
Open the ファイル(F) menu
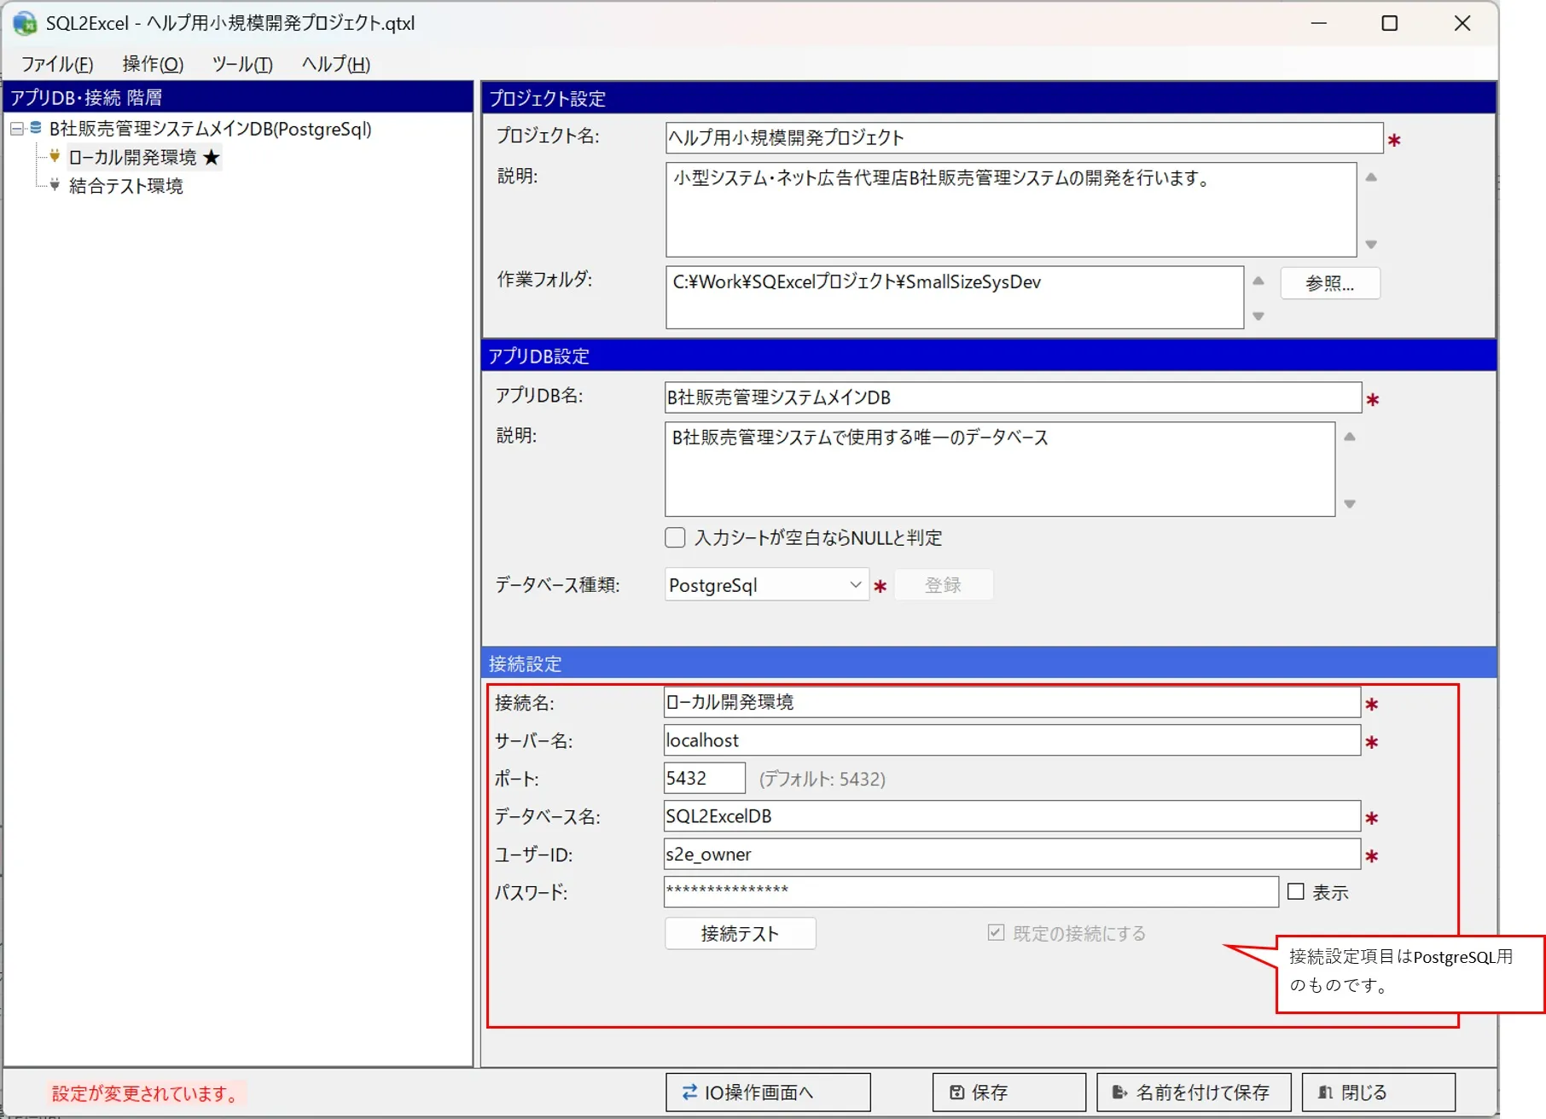[56, 64]
